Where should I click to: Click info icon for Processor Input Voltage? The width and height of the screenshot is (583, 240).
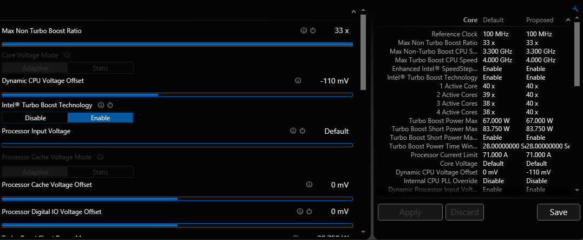click(293, 131)
